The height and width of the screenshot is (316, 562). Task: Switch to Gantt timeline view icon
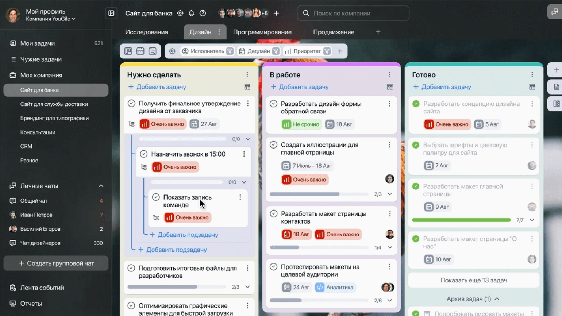tap(153, 51)
